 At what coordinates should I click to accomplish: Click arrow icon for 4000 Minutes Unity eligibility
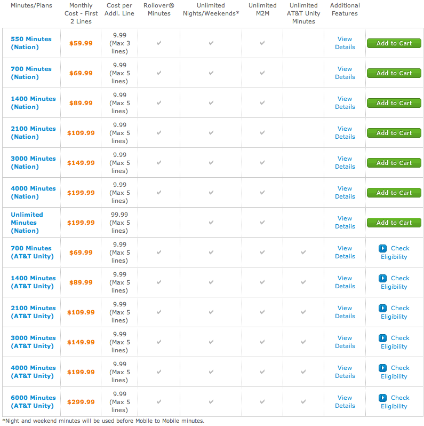pyautogui.click(x=382, y=368)
